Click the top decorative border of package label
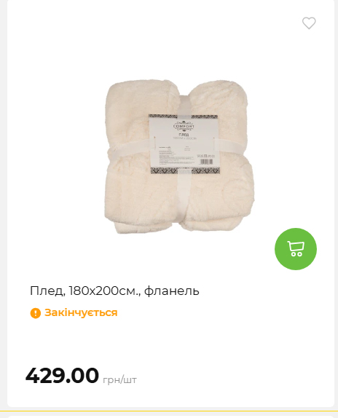Image resolution: width=338 pixels, height=418 pixels. [184, 117]
